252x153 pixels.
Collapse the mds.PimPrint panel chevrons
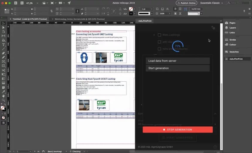tap(221, 21)
